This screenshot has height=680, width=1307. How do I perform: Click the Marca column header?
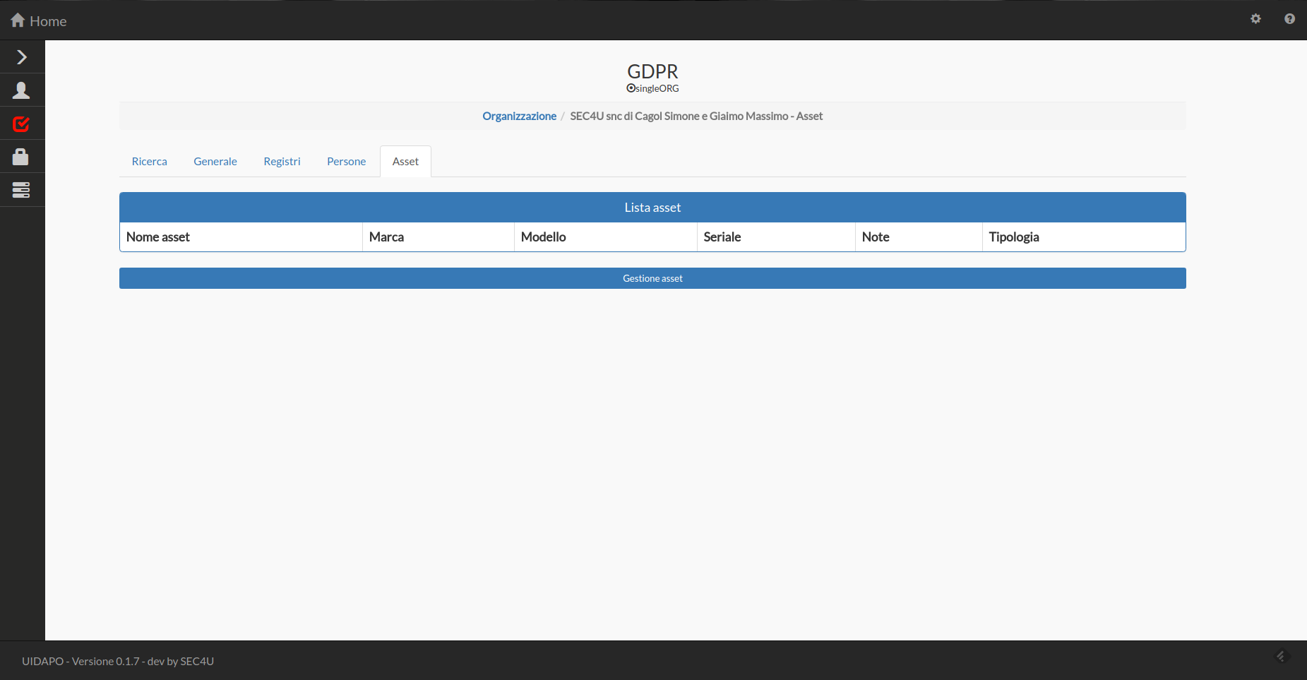click(x=438, y=237)
